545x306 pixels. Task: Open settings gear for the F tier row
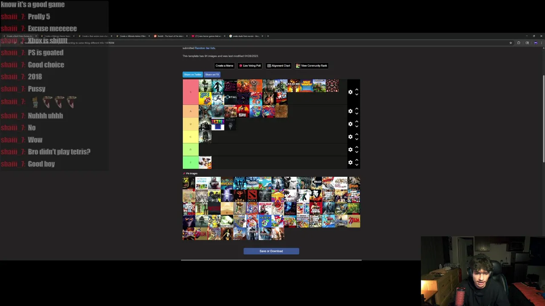[350, 162]
